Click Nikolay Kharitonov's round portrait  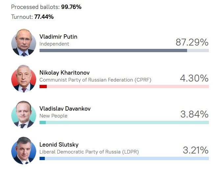pos(23,79)
